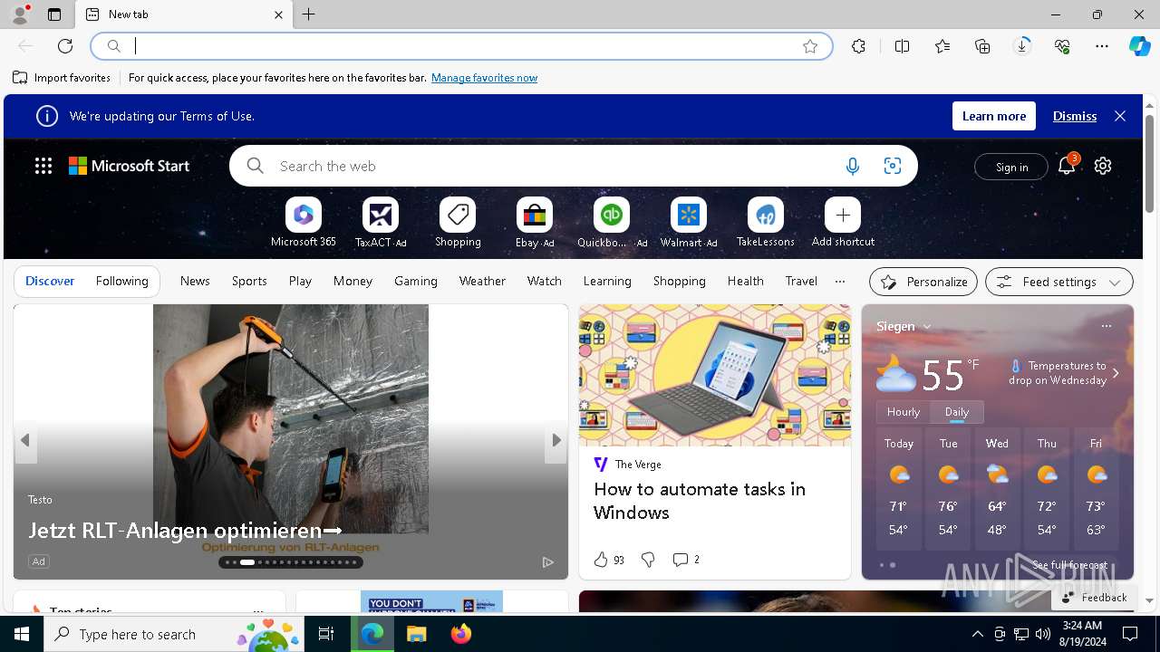1160x652 pixels.
Task: Open the Copilot sidebar icon
Action: tap(1140, 46)
